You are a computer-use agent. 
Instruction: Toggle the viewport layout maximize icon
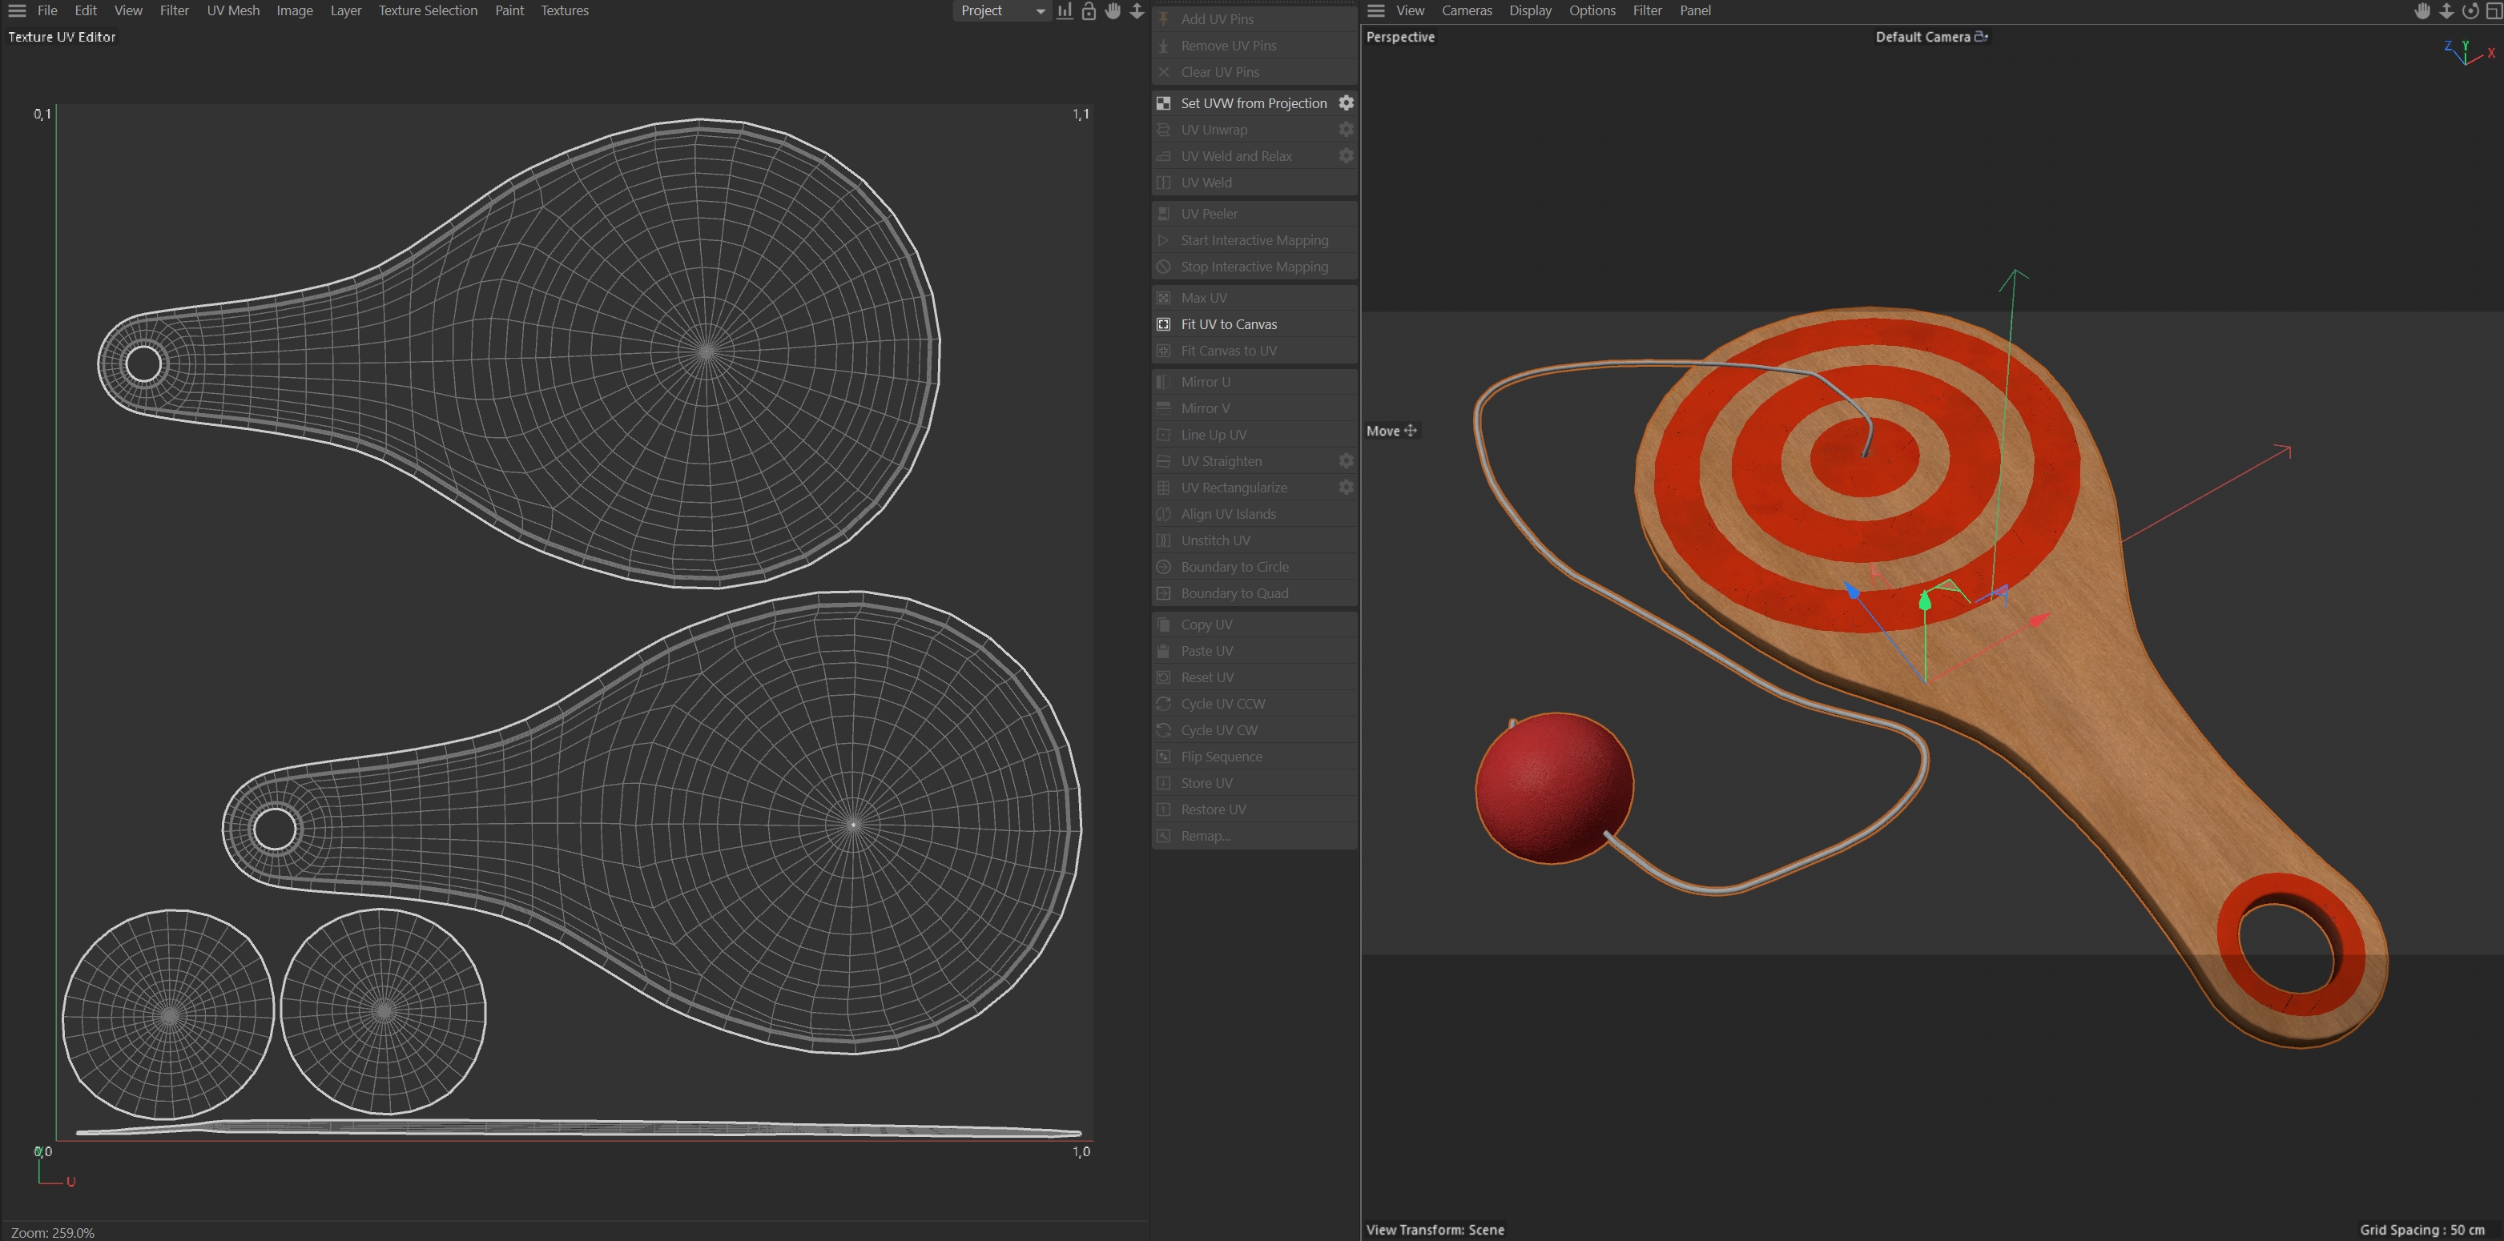(x=2494, y=10)
